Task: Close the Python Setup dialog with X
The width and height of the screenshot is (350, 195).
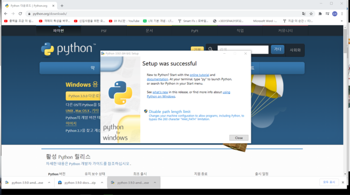Action: tap(245, 54)
